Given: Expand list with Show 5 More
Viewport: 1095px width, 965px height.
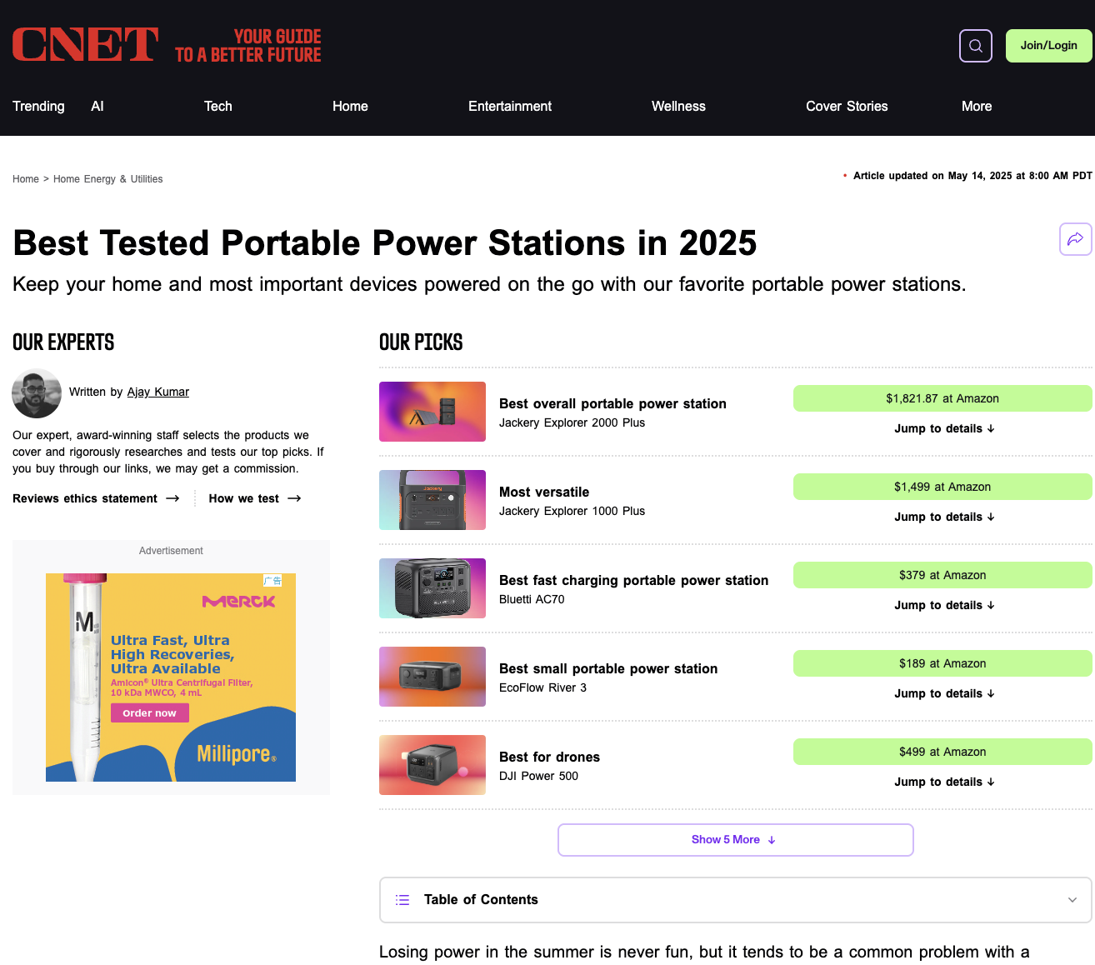Looking at the screenshot, I should coord(735,840).
